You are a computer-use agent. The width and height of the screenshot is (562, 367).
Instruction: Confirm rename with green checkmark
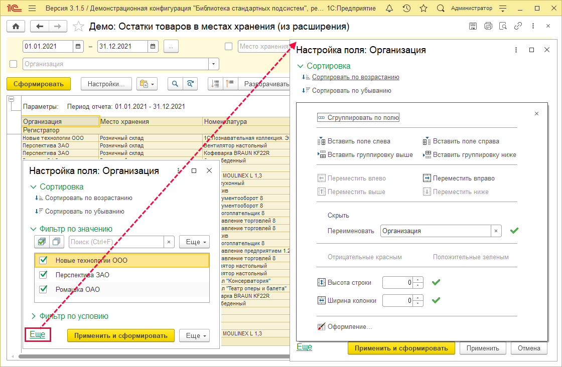coord(514,231)
